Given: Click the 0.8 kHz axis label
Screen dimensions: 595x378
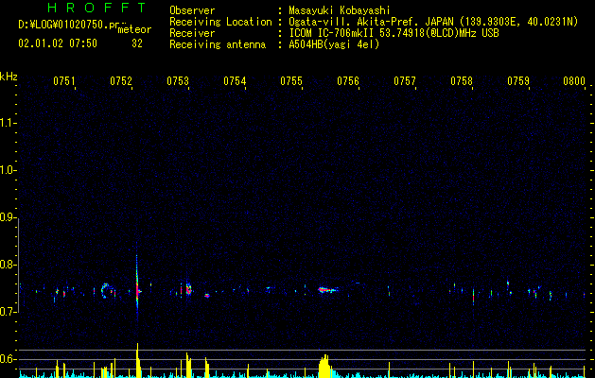Looking at the screenshot, I should [x=8, y=265].
